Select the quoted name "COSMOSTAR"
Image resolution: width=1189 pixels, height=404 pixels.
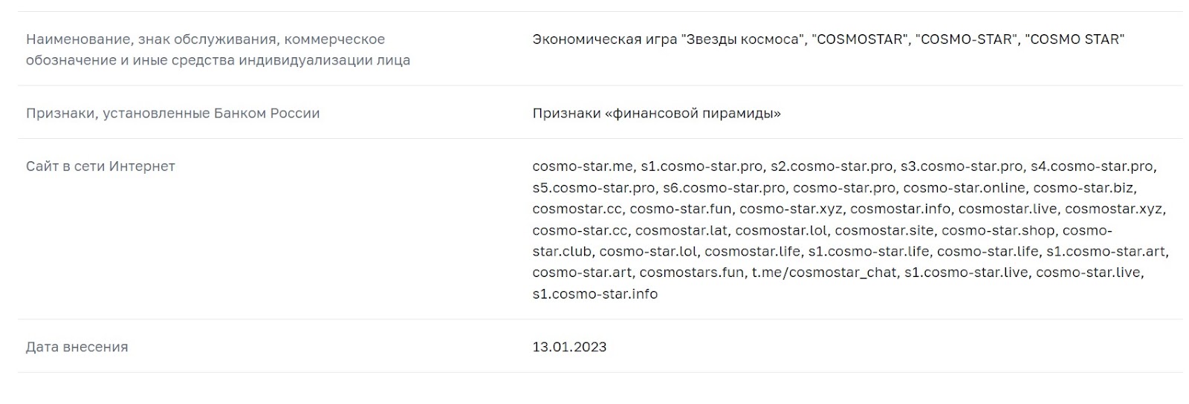tap(861, 39)
